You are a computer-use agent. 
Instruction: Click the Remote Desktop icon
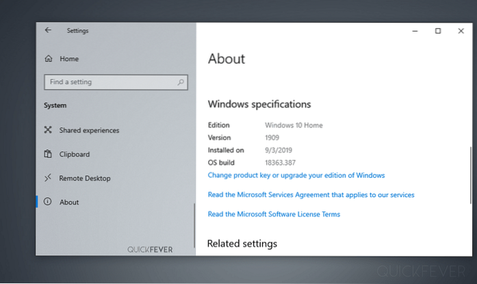[48, 178]
